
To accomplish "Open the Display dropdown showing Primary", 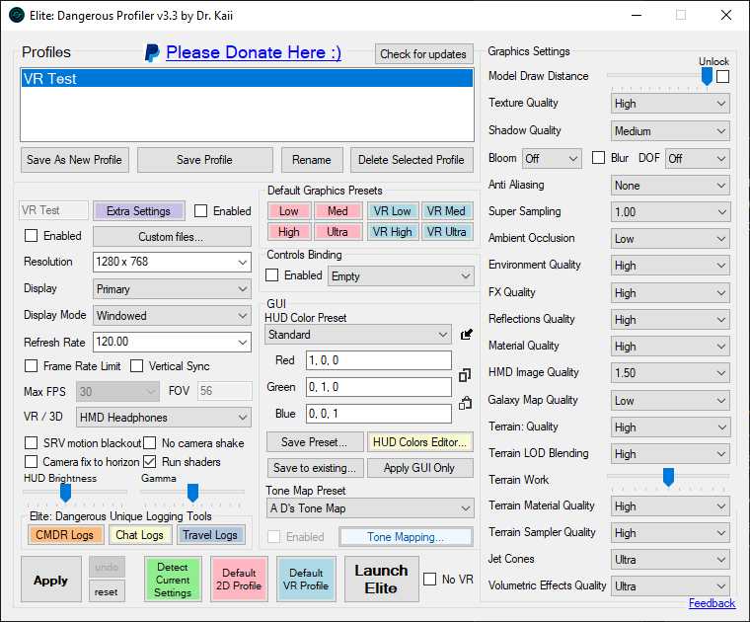I will [172, 289].
